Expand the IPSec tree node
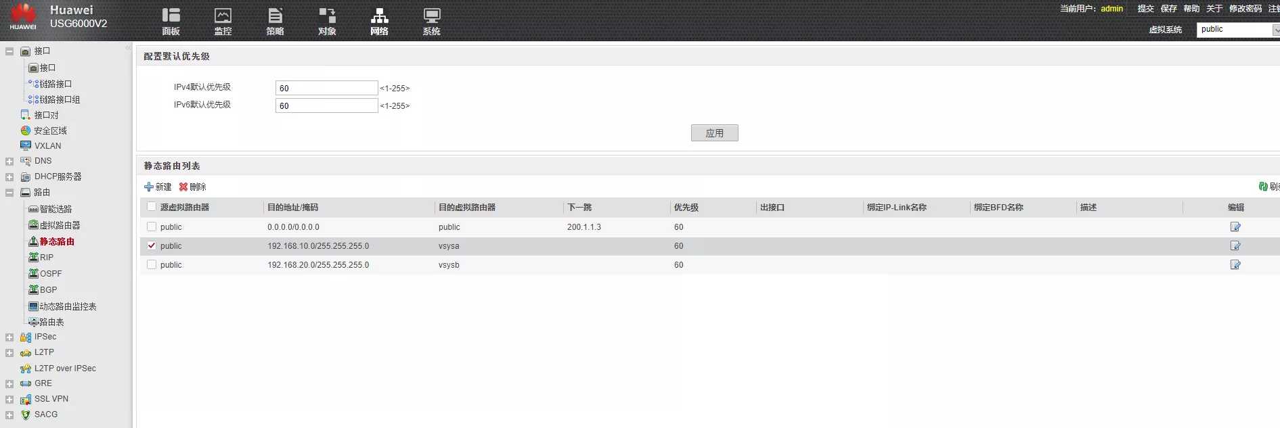 pyautogui.click(x=9, y=337)
